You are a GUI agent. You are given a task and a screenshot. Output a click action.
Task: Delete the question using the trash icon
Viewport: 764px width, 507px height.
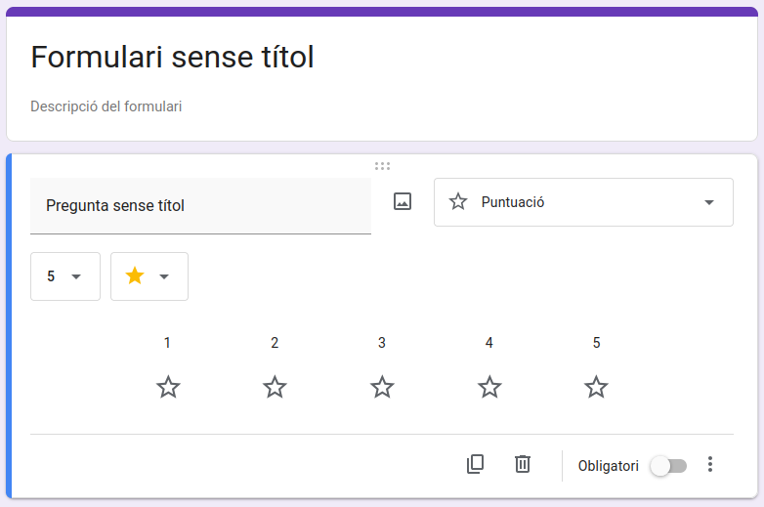pos(523,464)
